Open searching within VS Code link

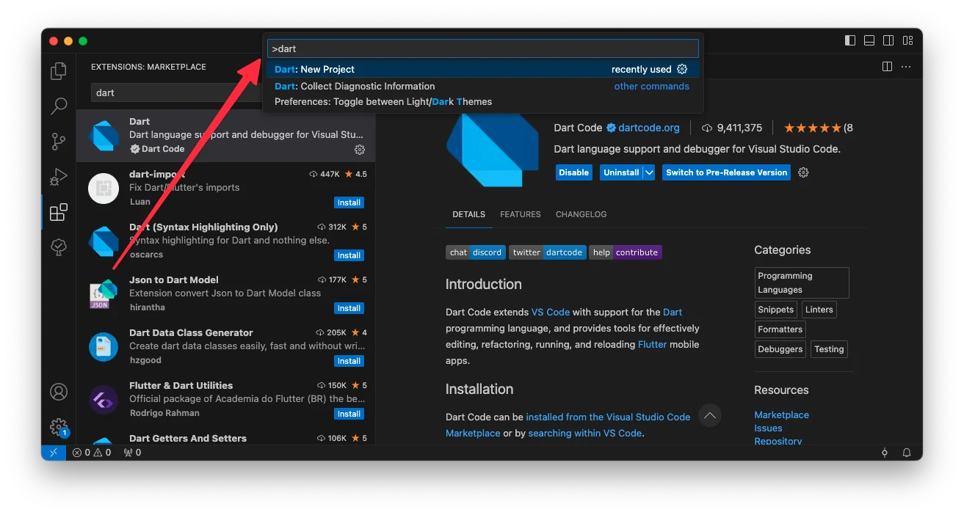585,433
